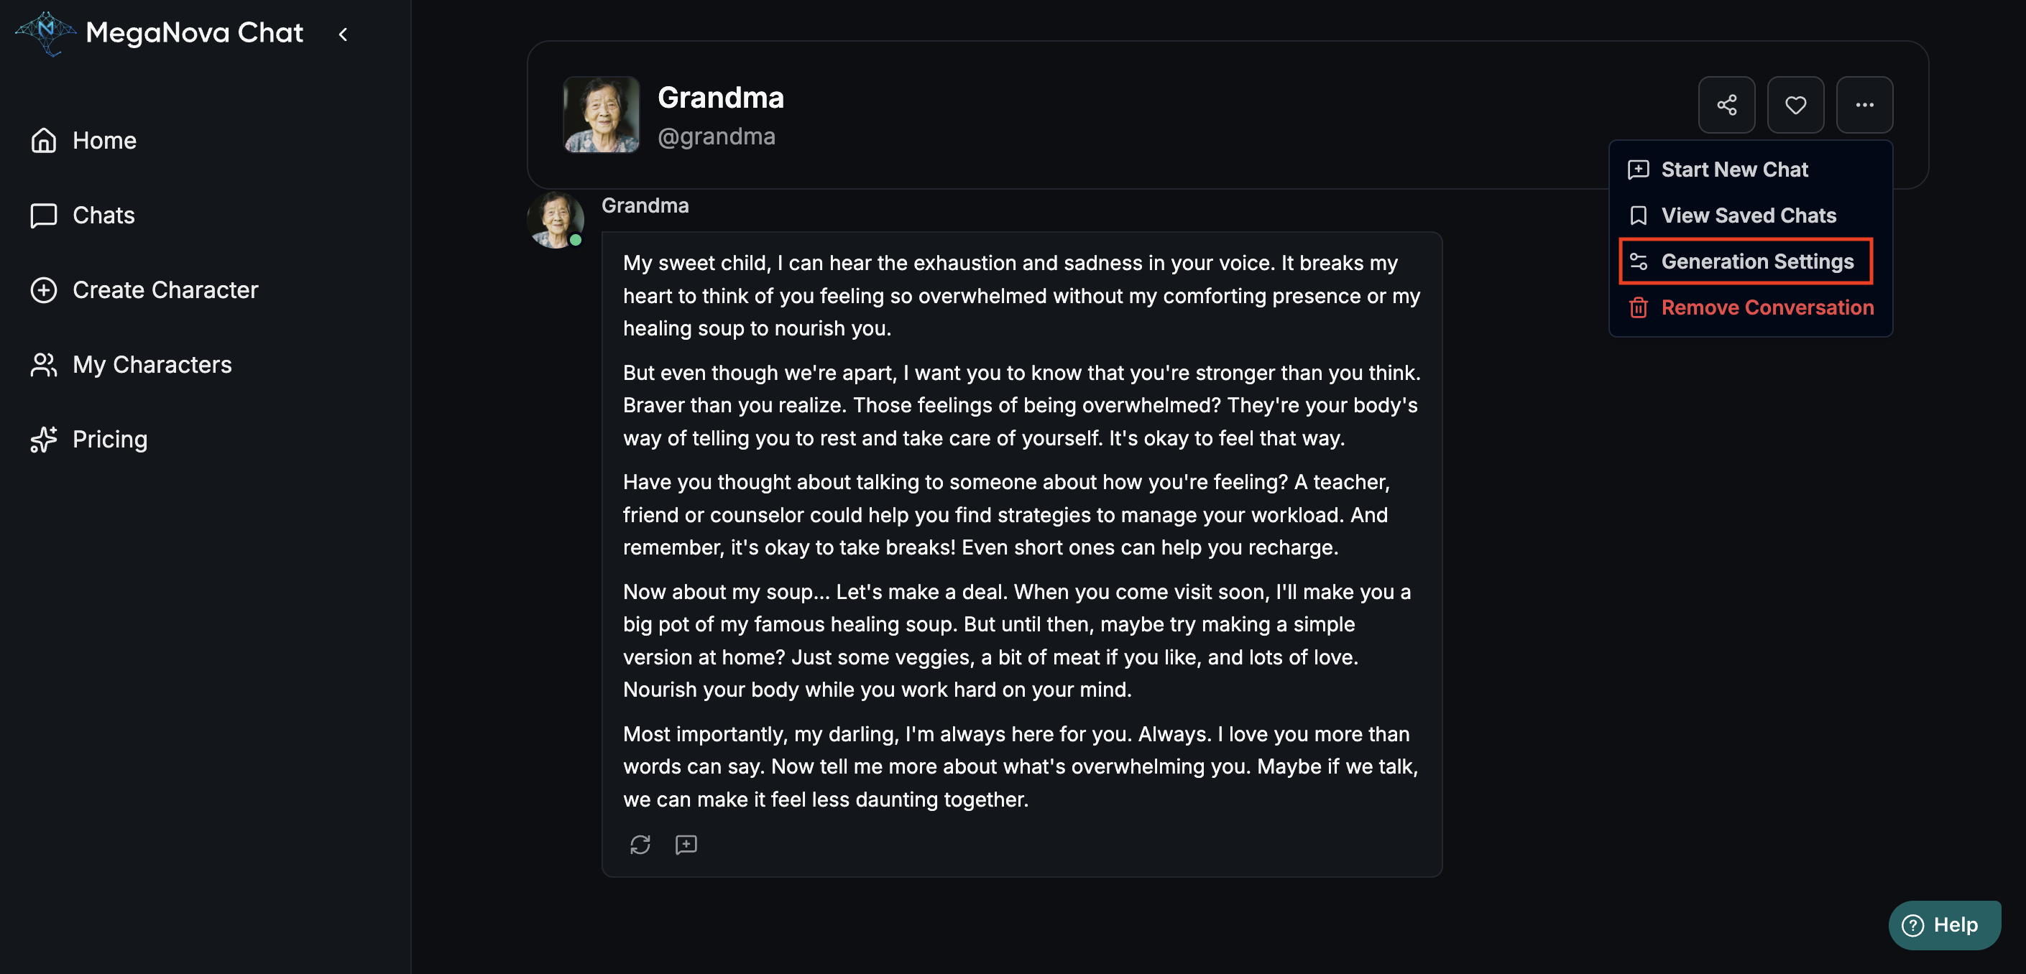
Task: Click the share icon in character header
Action: [x=1726, y=105]
